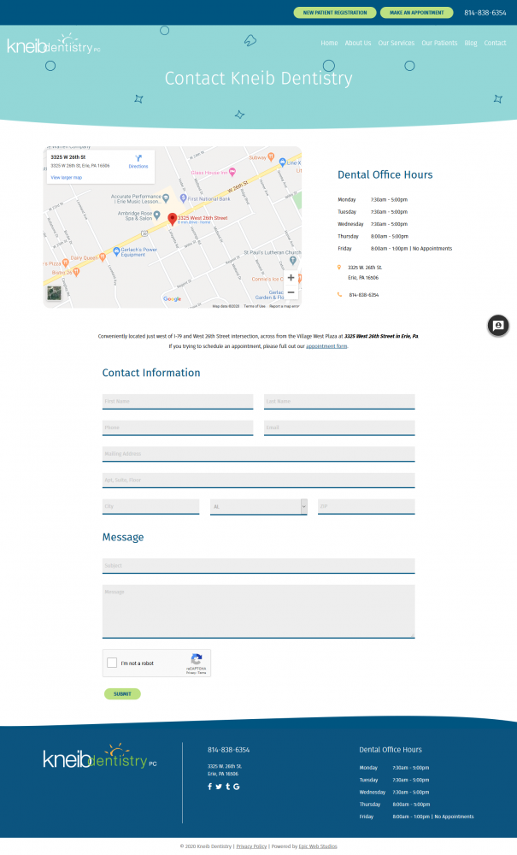Click the First Name input field

pyautogui.click(x=178, y=401)
